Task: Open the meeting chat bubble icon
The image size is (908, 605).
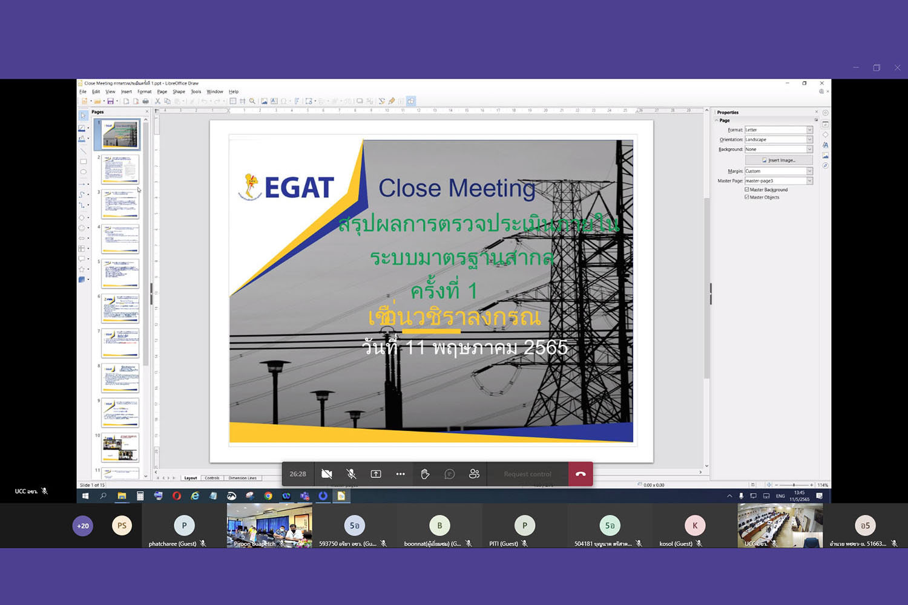Action: coord(450,474)
